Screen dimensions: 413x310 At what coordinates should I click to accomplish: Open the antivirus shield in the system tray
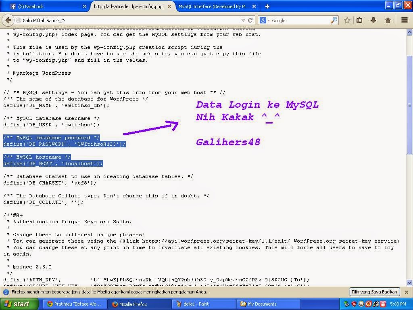(354, 304)
